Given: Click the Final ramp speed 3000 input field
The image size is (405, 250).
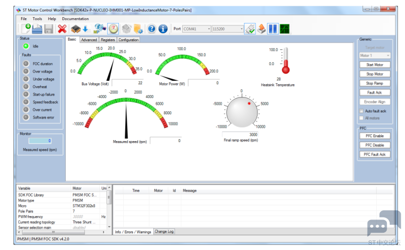Looking at the screenshot, I should (240, 134).
